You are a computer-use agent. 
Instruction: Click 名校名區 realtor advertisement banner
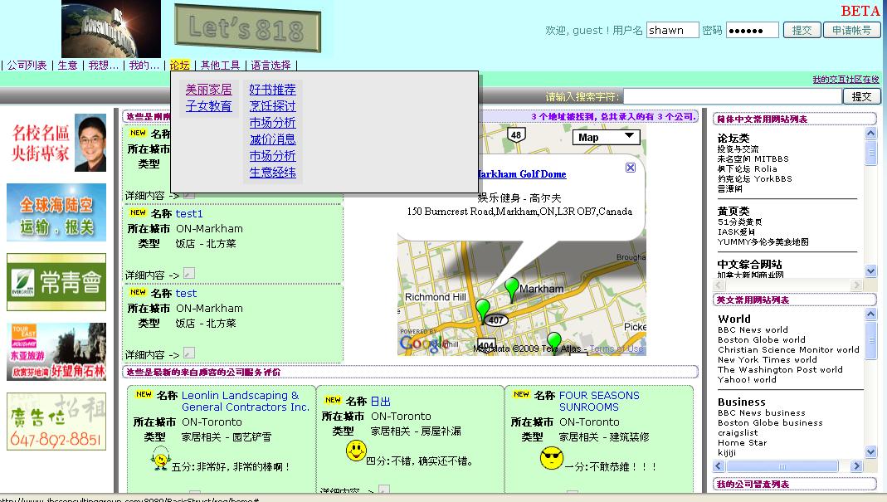(56, 143)
